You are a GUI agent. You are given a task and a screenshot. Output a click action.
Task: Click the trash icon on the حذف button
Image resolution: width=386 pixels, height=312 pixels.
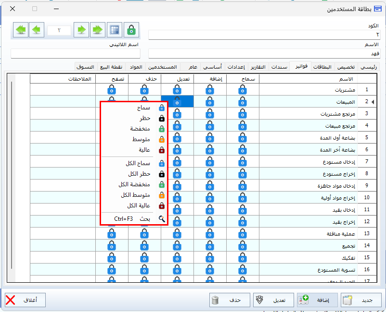216,300
